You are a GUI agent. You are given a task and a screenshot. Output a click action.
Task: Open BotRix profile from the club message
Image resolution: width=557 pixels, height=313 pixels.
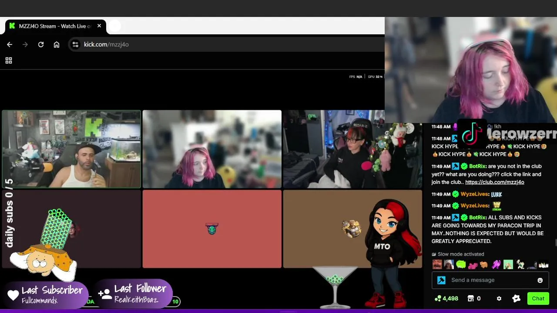coord(478,166)
